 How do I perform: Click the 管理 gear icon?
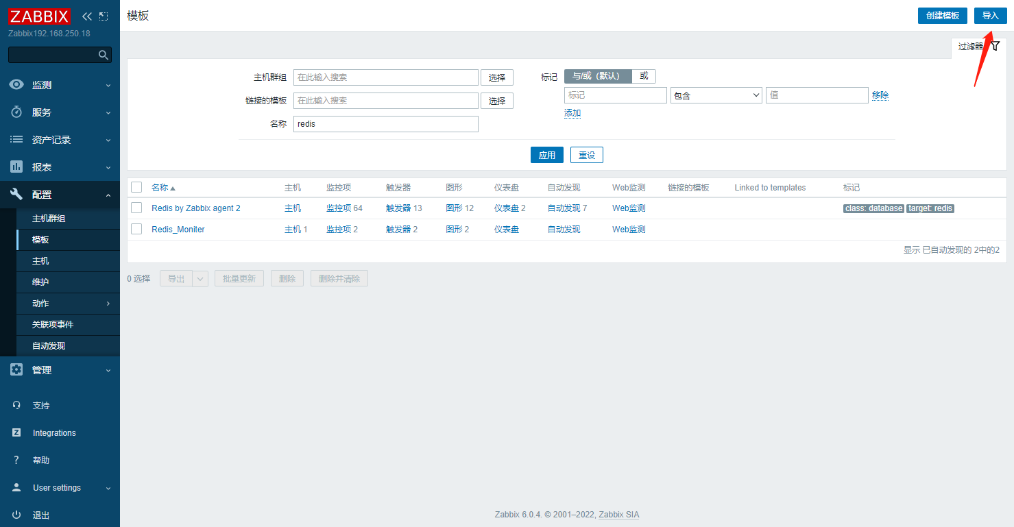(16, 370)
